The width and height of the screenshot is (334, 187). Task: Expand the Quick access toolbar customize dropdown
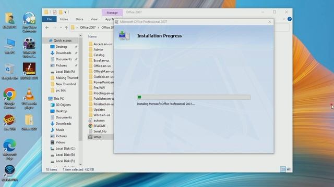click(65, 12)
